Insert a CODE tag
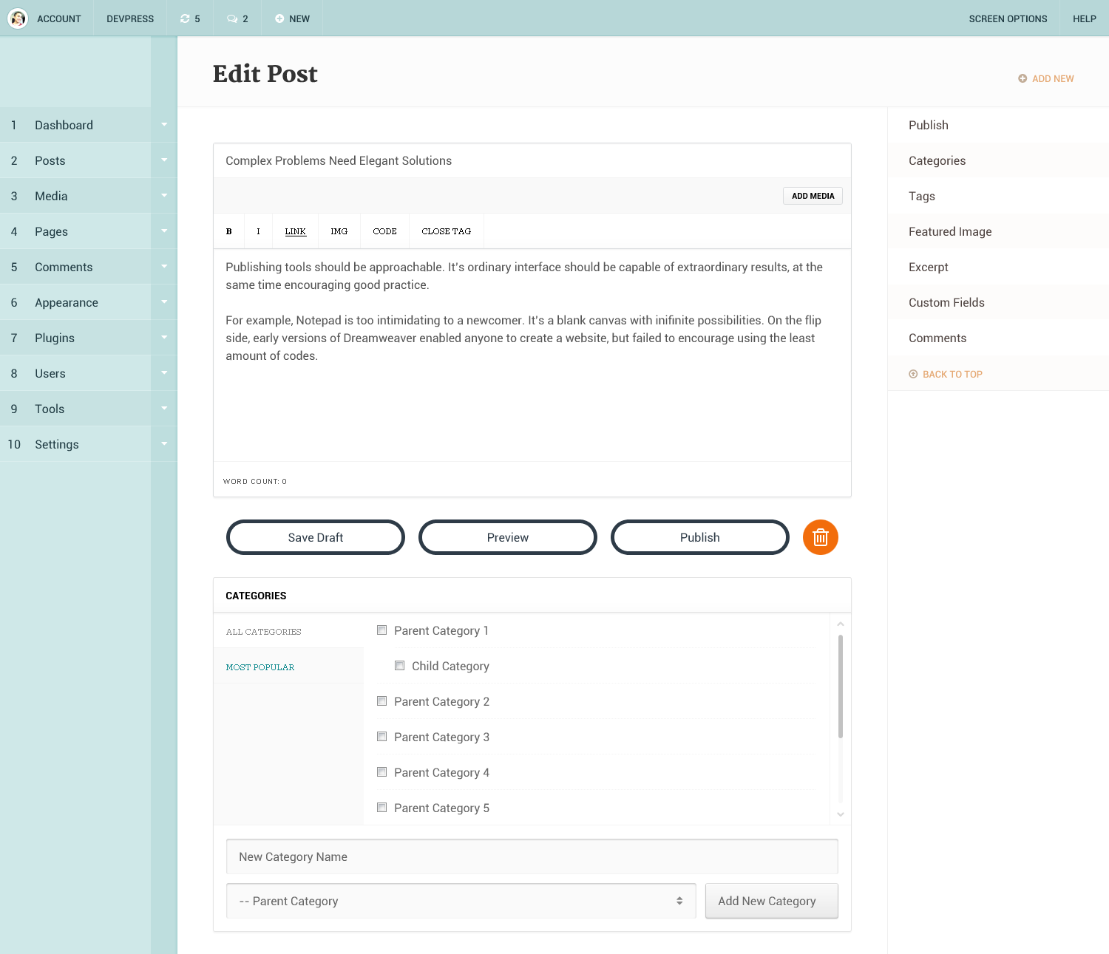This screenshot has width=1109, height=954. pos(385,231)
